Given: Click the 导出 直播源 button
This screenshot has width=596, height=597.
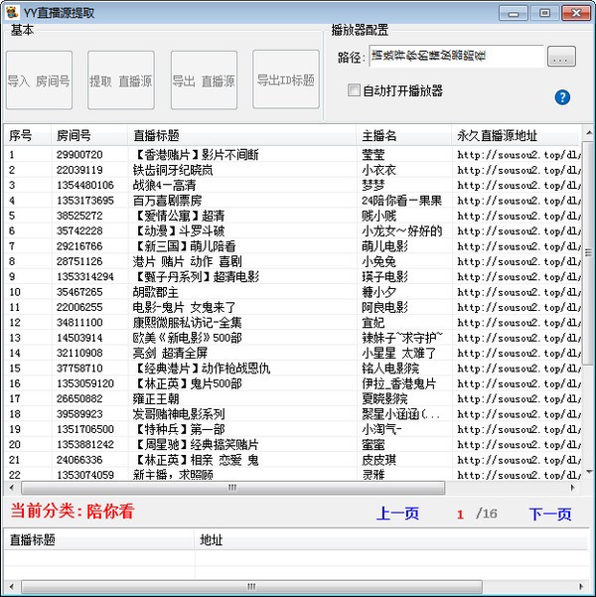Looking at the screenshot, I should [204, 80].
